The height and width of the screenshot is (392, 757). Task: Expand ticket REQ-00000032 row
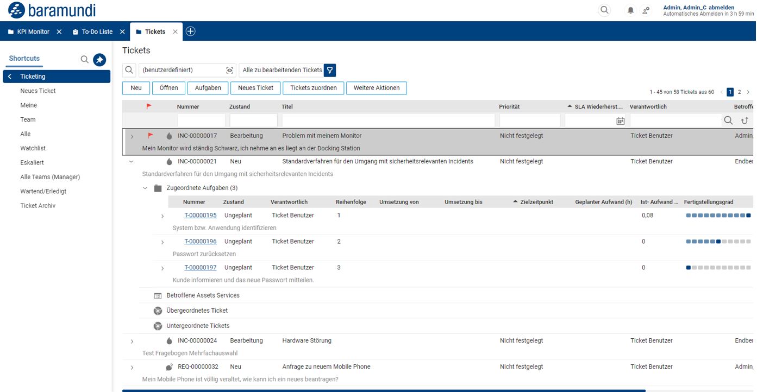tap(132, 366)
